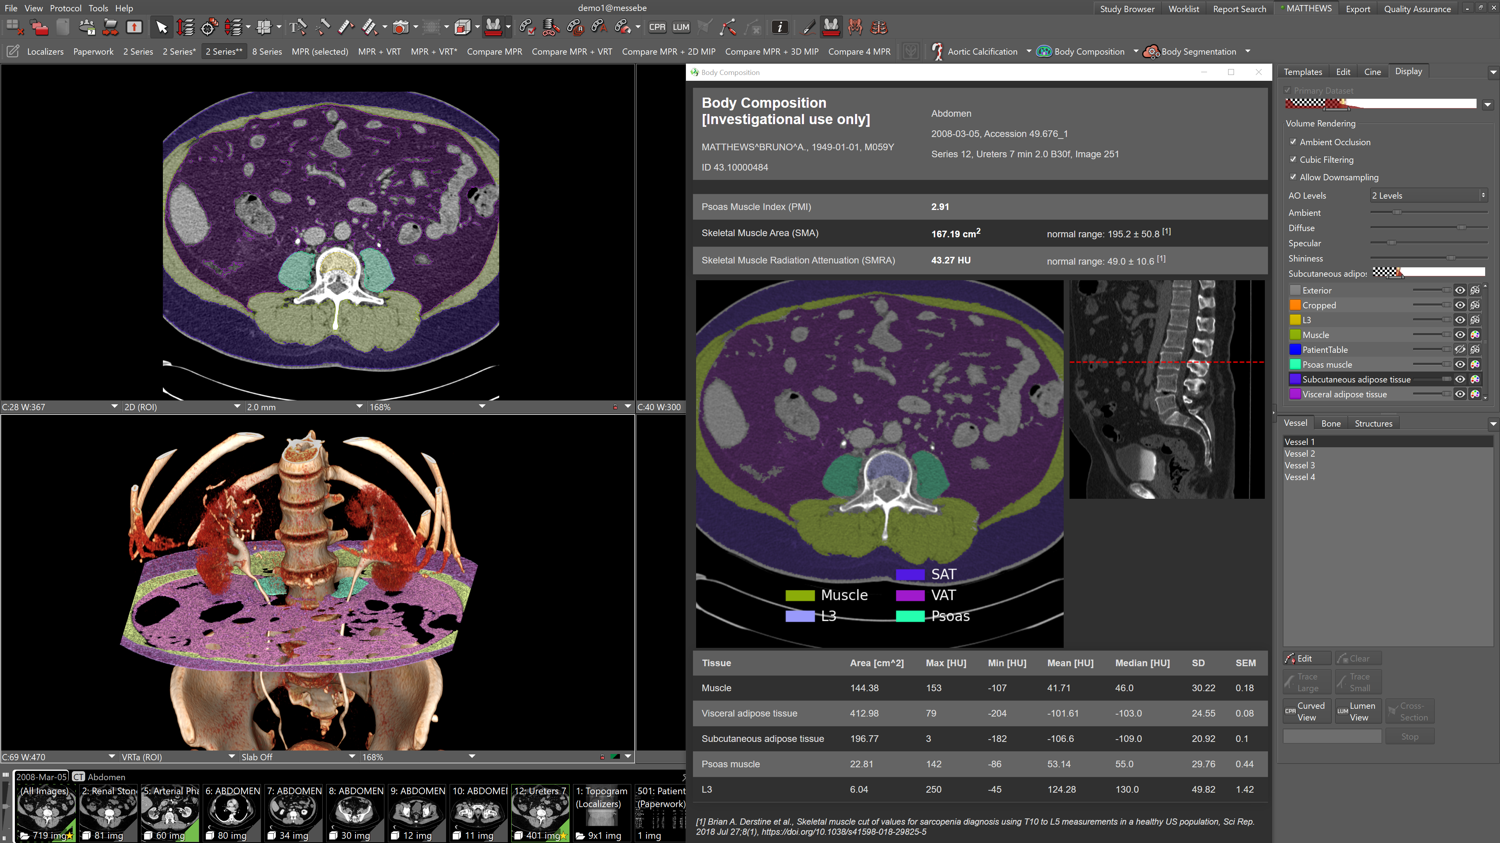Click the Psoas muscle color swatch
The image size is (1500, 843).
click(x=1295, y=364)
